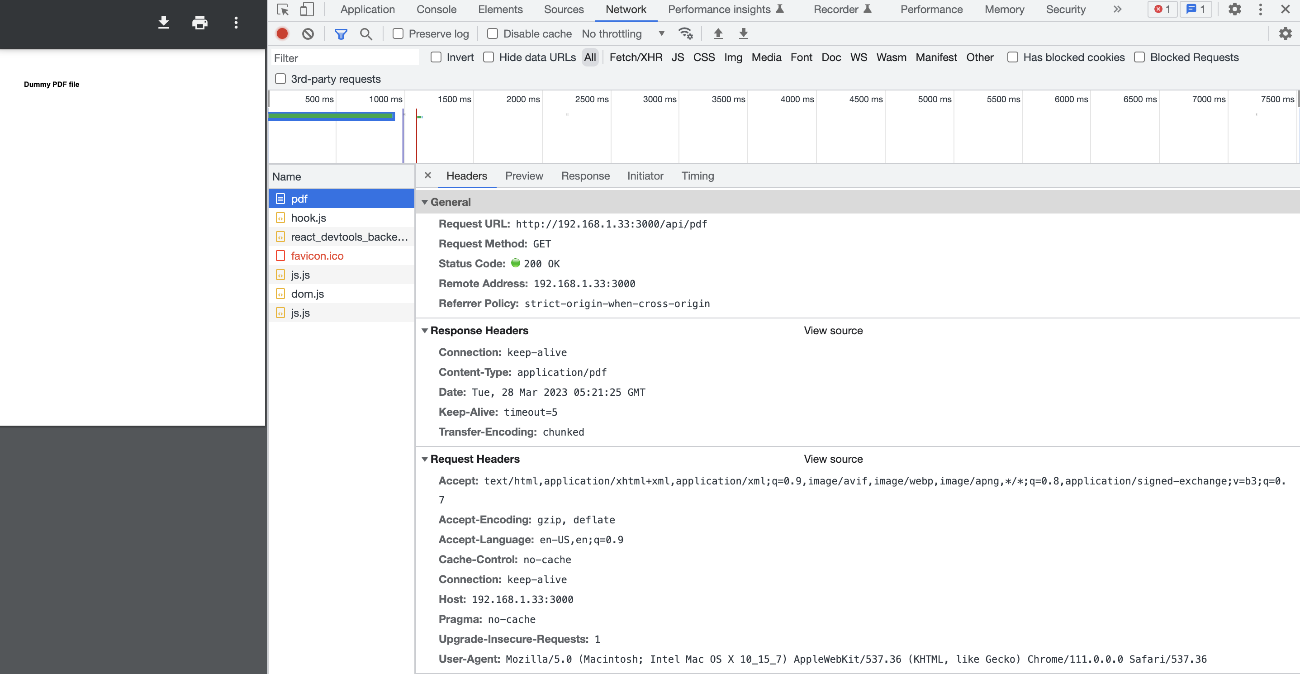Viewport: 1300px width, 674px height.
Task: Open the No throttling dropdown
Action: (x=623, y=34)
